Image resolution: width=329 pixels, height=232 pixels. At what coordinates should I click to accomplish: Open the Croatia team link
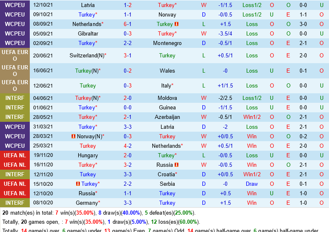point(166,175)
